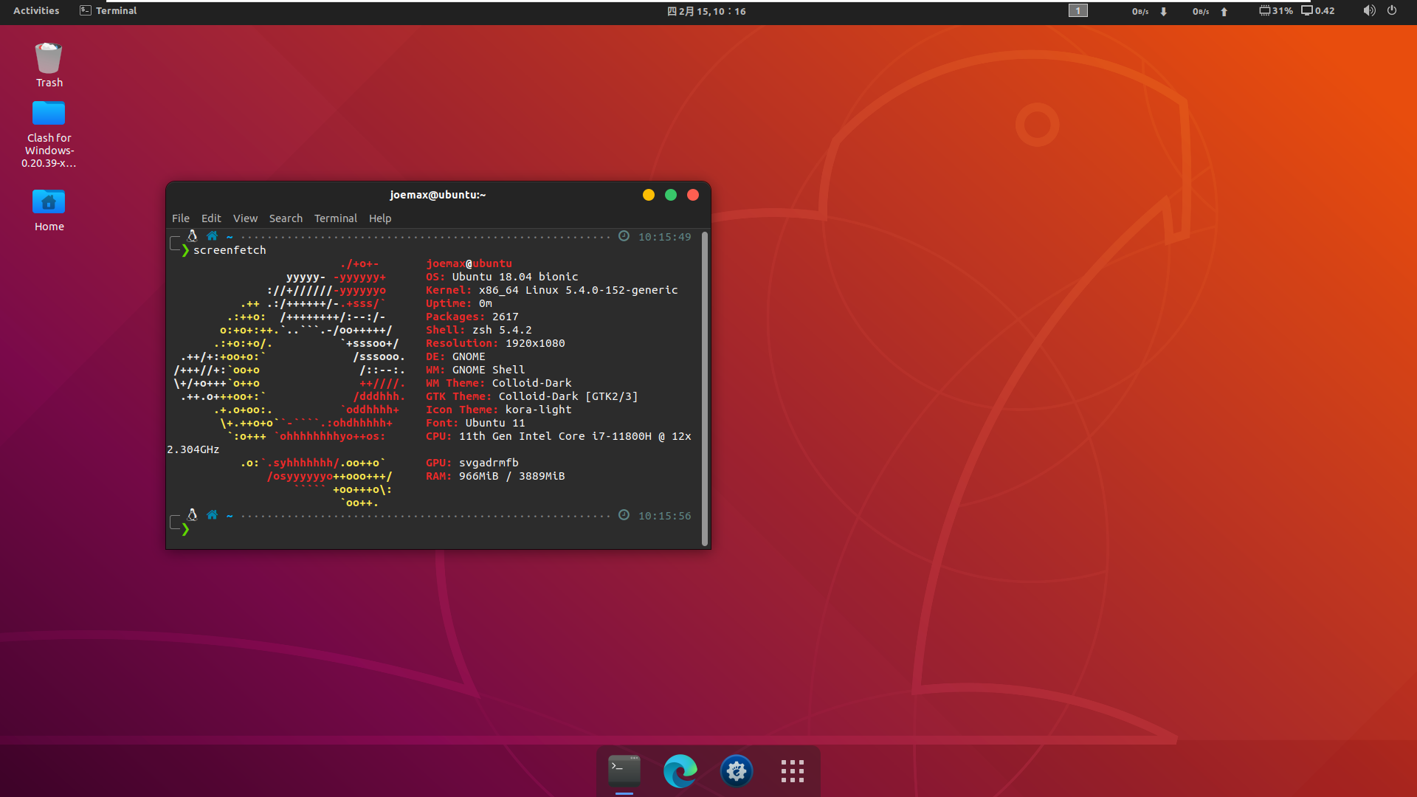
Task: Open the Search menu
Action: (286, 218)
